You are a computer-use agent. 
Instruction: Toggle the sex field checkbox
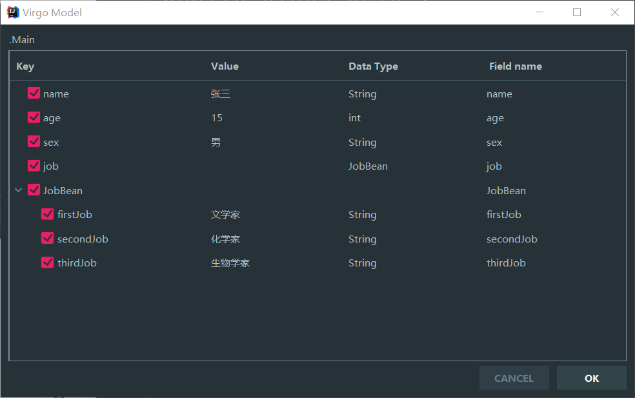[34, 141]
